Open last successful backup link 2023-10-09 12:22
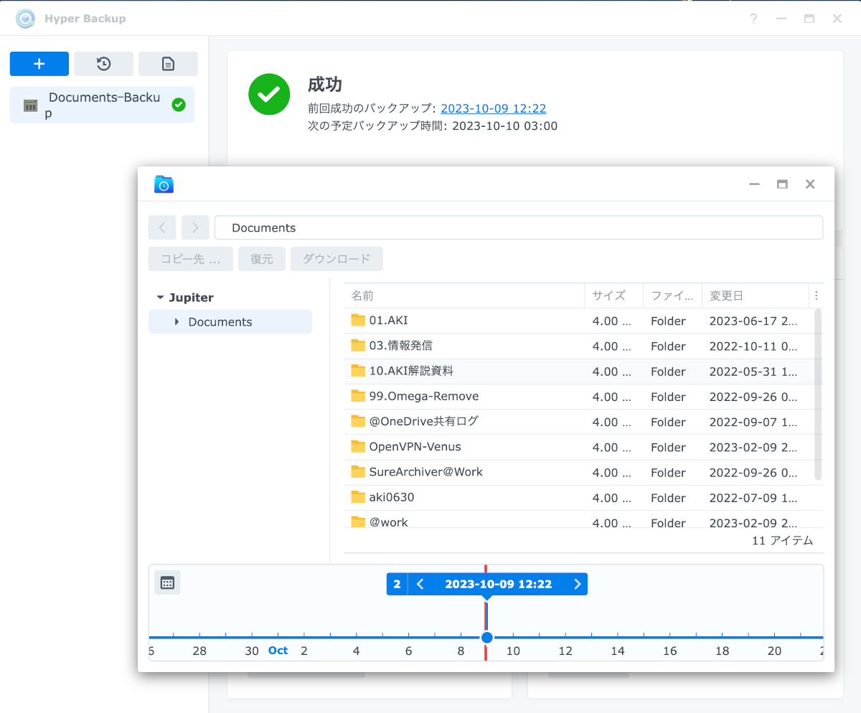 pos(494,108)
